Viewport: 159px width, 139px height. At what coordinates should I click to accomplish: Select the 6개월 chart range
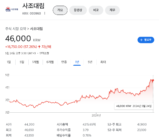[x=50, y=62]
